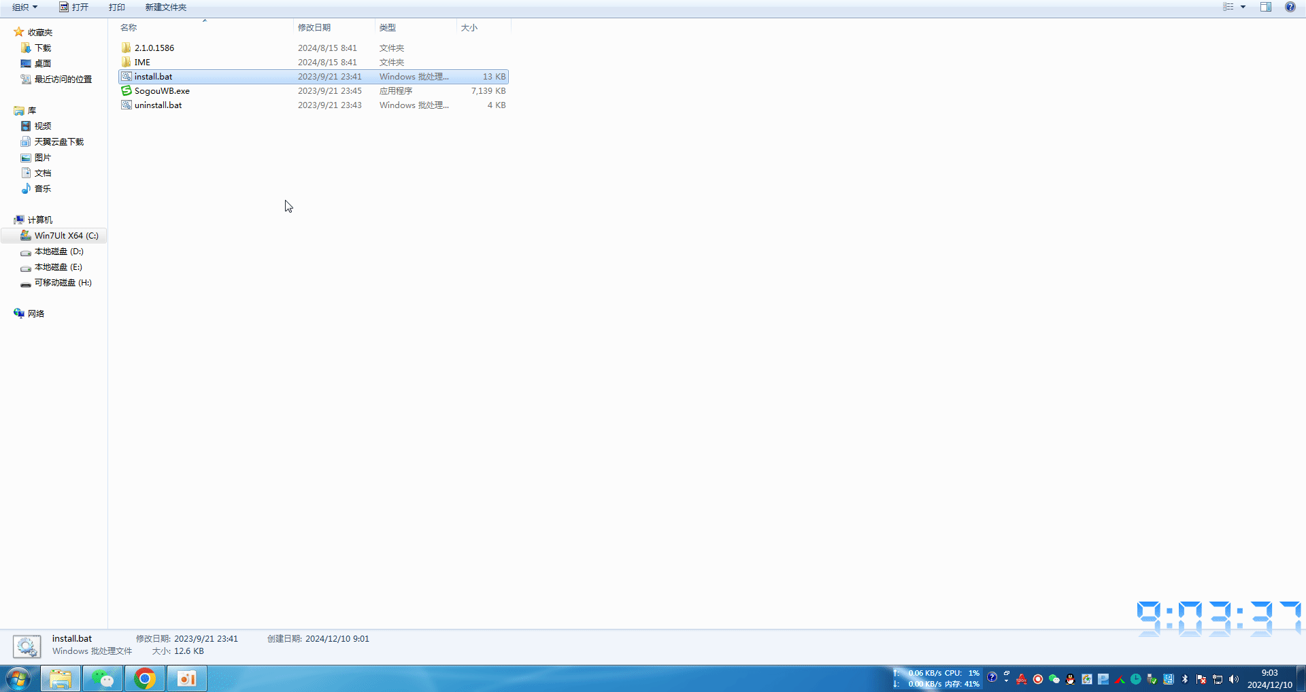Screen dimensions: 1306x692
Task: Sort by 大小 column header
Action: pos(469,27)
